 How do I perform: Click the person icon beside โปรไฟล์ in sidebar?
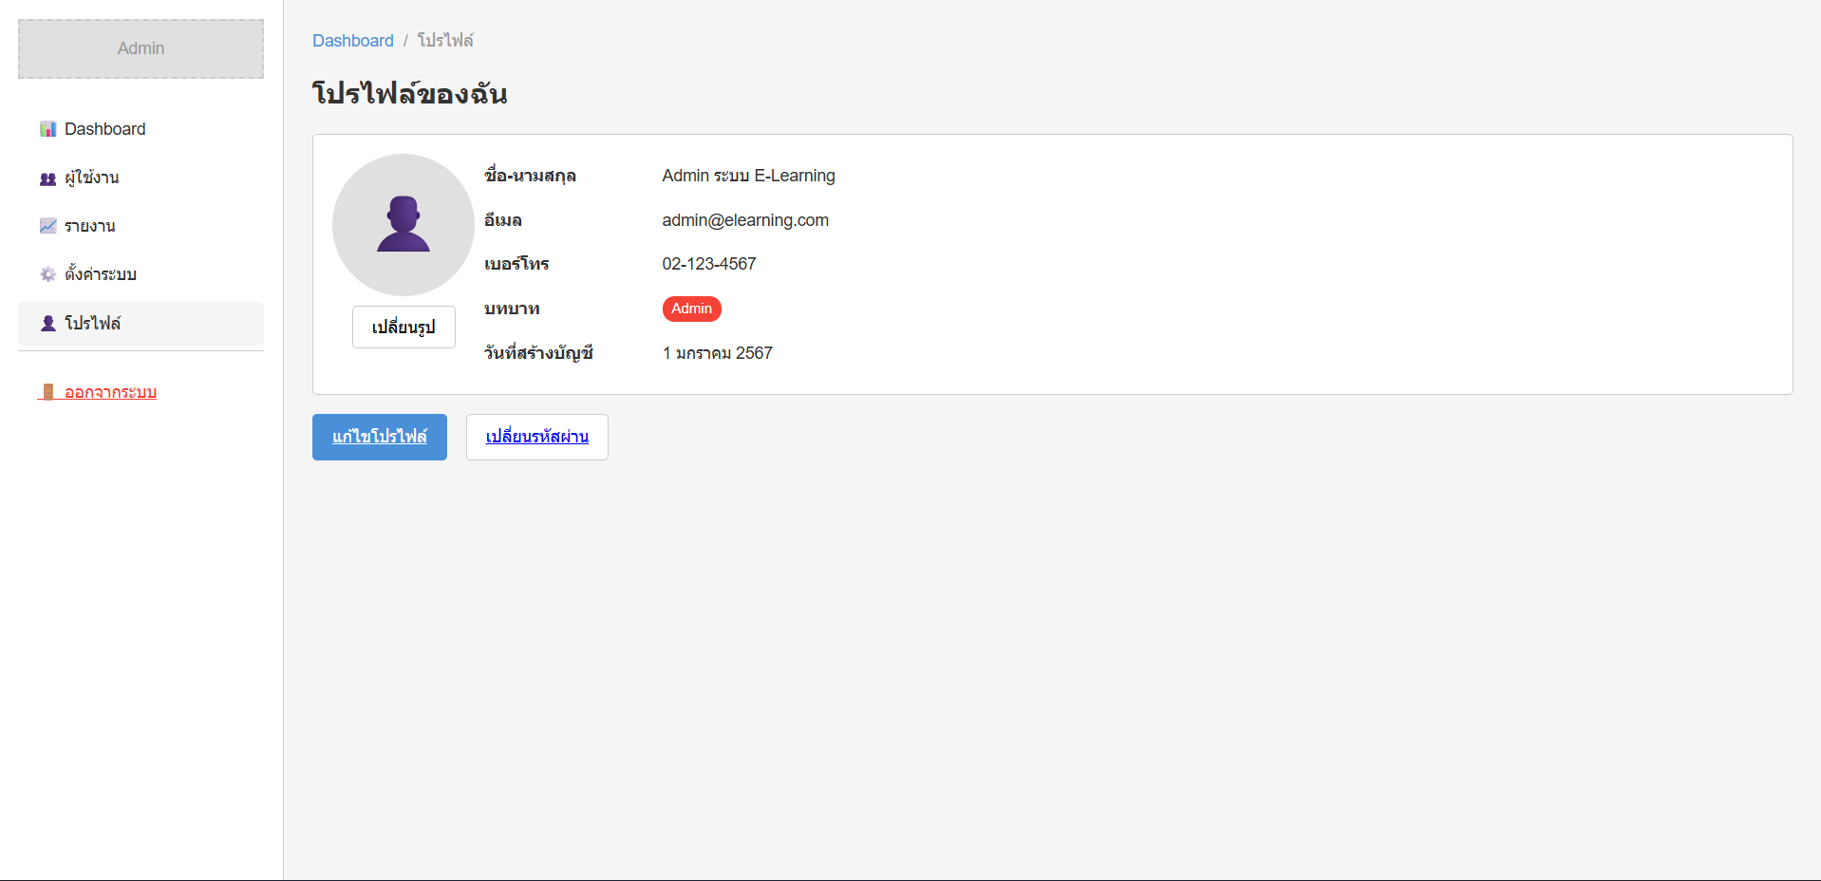click(x=47, y=324)
